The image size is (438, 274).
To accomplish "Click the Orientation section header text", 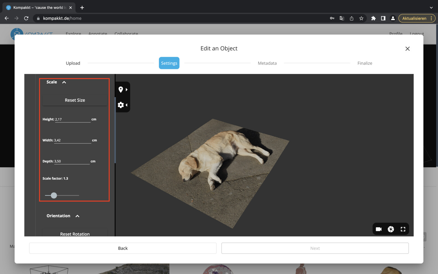I will (58, 216).
